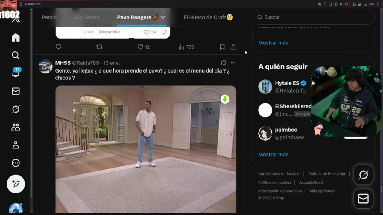Click the play arrow icon in browser toolbar
This screenshot has width=383, height=215.
[x=341, y=4]
